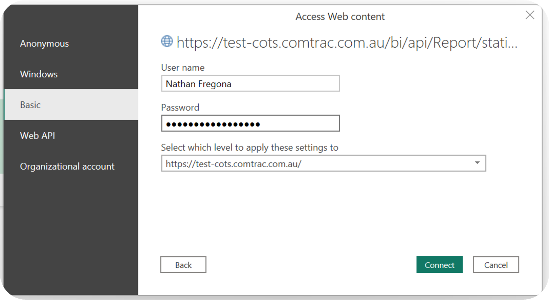549x300 pixels.
Task: Click "Select which level to apply" label
Action: click(x=249, y=148)
